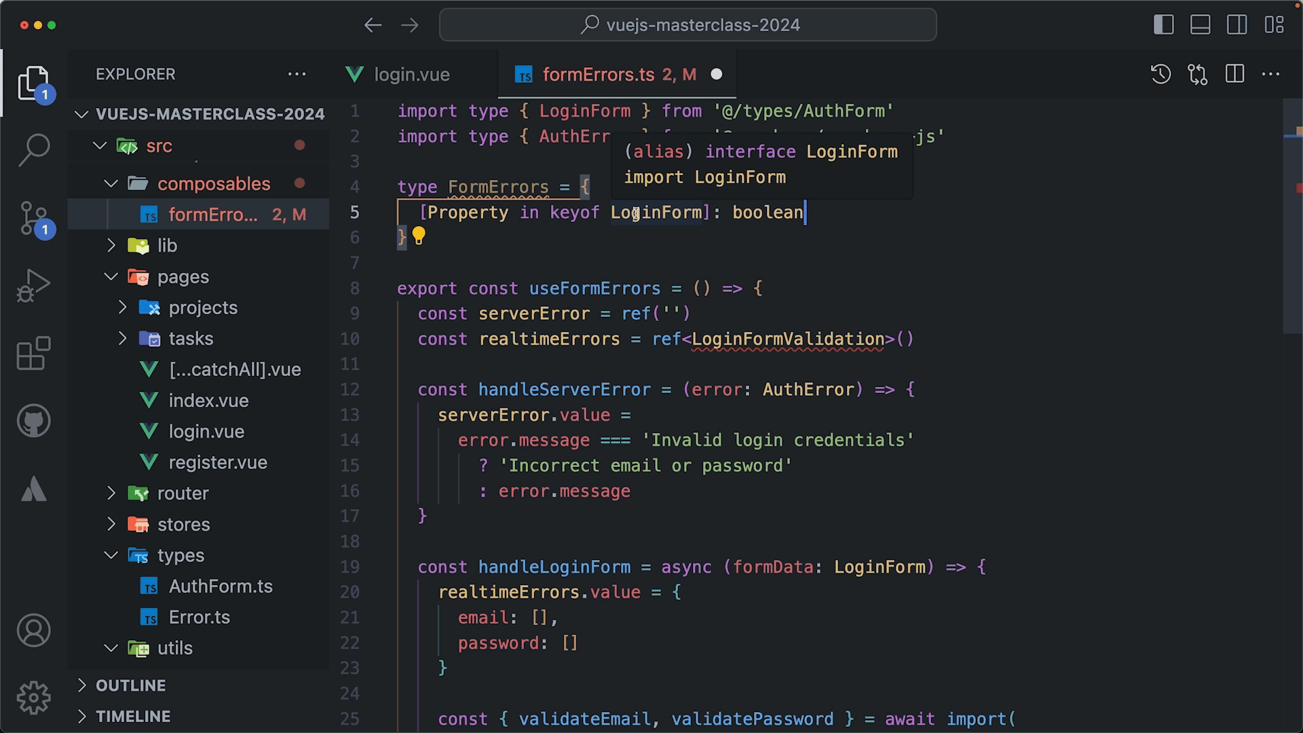Open register.vue in the file tree
1303x733 pixels.
[x=217, y=463]
